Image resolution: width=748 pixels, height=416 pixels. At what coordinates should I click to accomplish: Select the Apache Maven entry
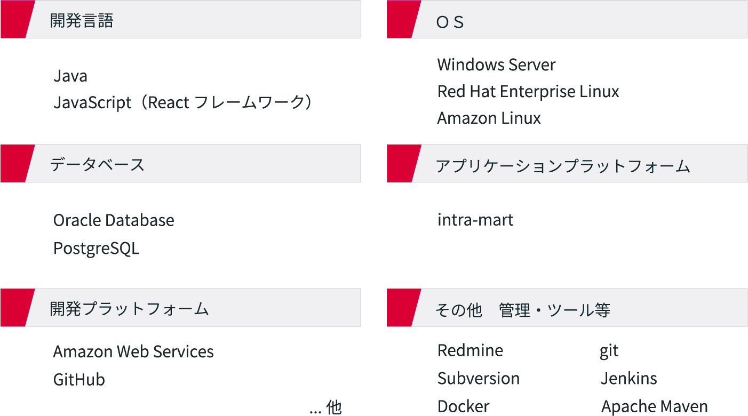click(655, 406)
